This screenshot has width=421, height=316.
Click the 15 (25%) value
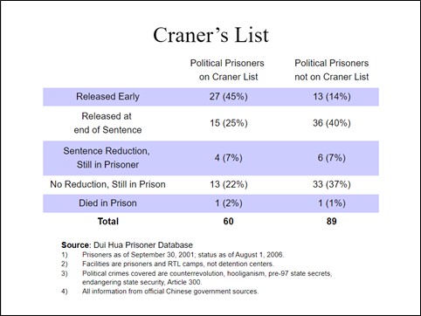click(x=229, y=123)
